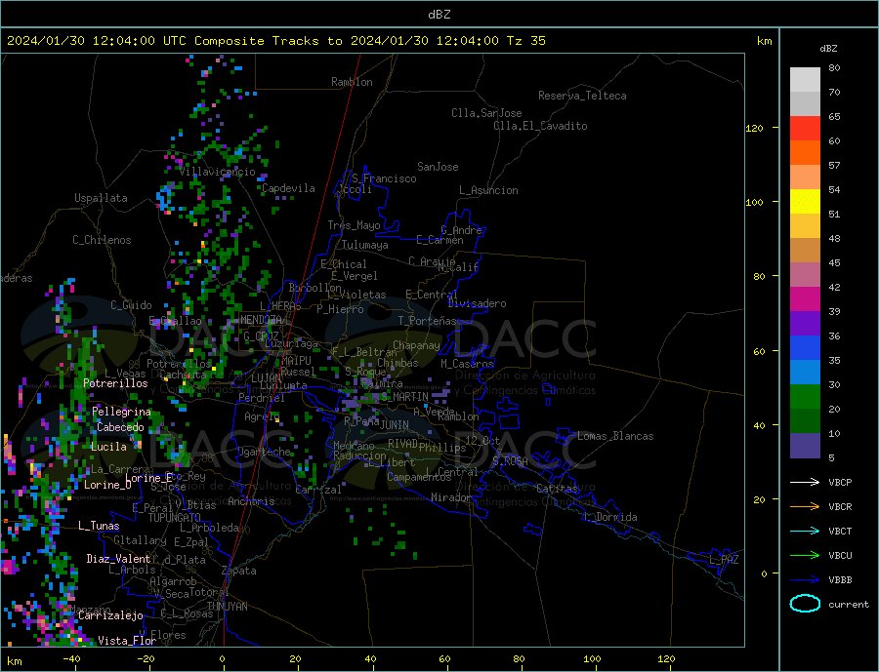Select the dark purple 5-10 dBZ swatch

[x=805, y=446]
